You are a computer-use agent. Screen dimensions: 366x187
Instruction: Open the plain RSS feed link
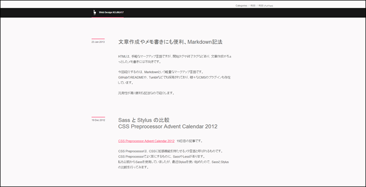tap(253, 5)
